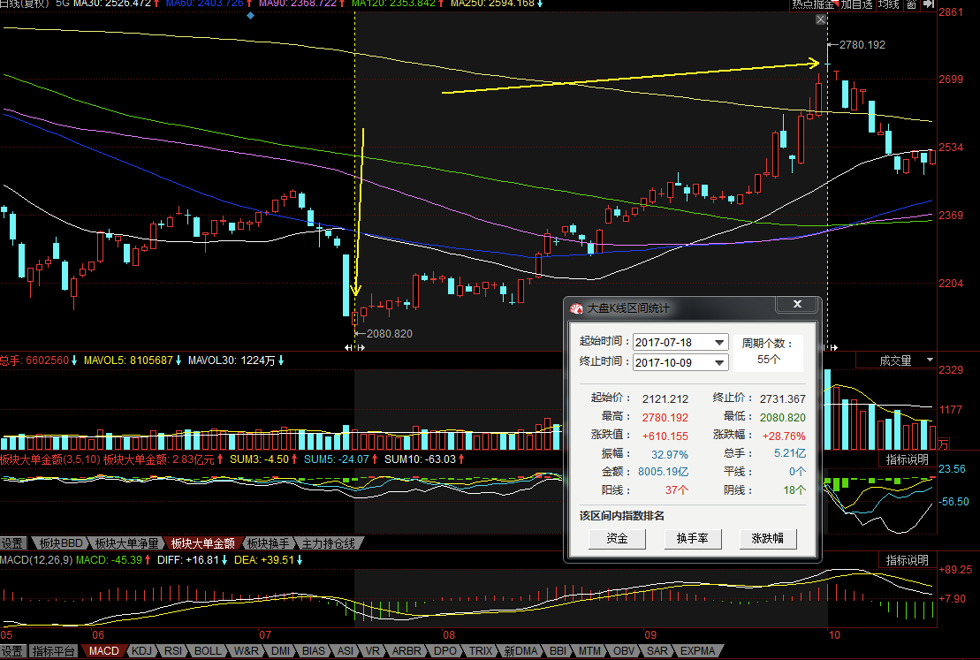
Task: Expand the 终止时间 date dropdown
Action: point(719,362)
